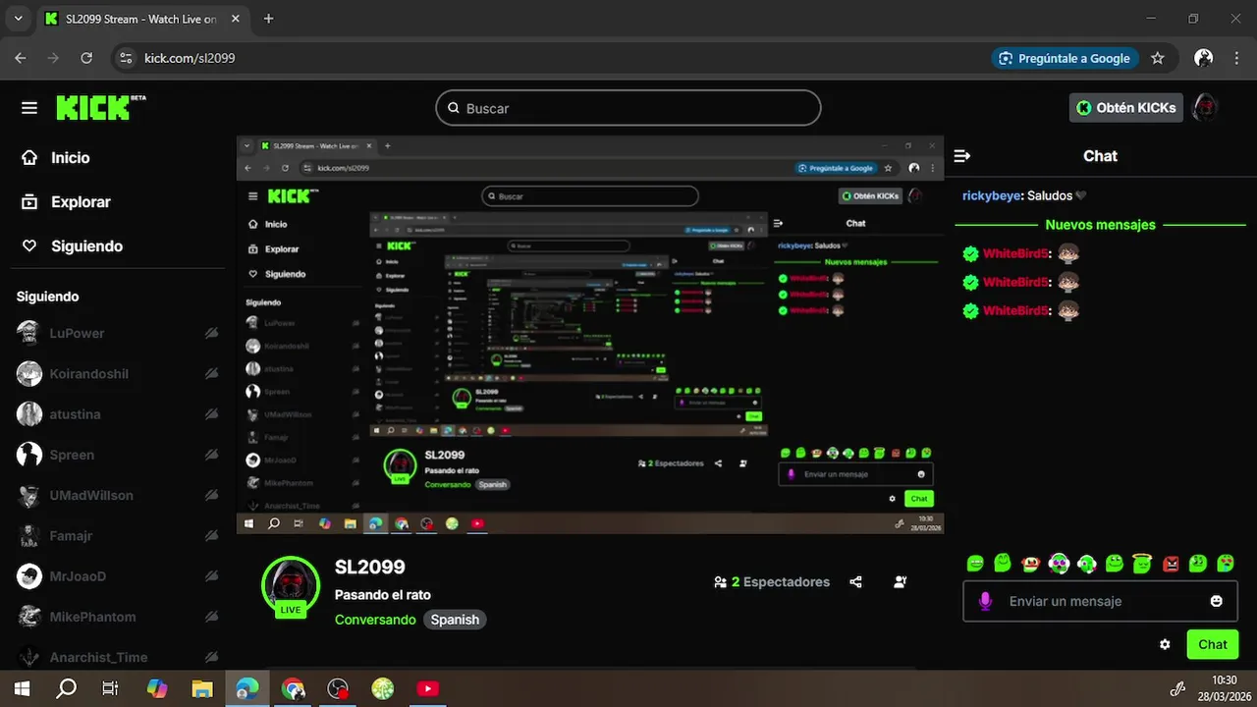
Task: Go back in browser history
Action: 21,58
